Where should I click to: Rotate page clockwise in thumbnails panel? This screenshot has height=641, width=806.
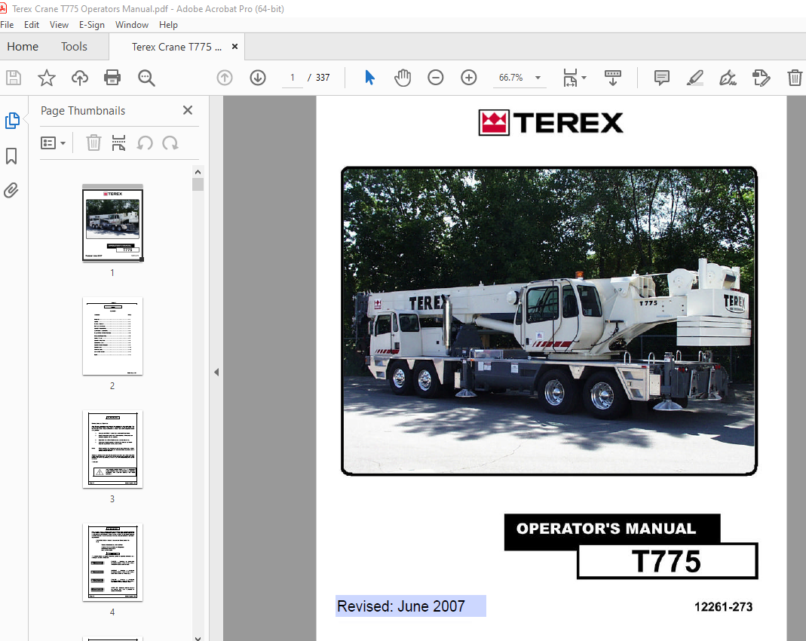pyautogui.click(x=170, y=143)
